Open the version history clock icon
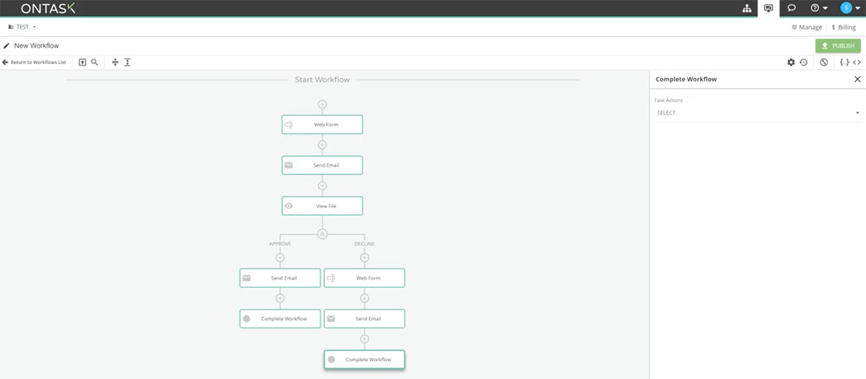This screenshot has width=866, height=379. [x=803, y=63]
